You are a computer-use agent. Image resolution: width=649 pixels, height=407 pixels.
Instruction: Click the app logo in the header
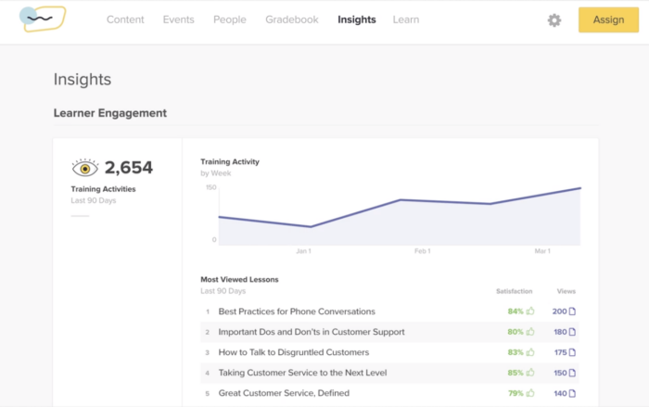(x=43, y=19)
